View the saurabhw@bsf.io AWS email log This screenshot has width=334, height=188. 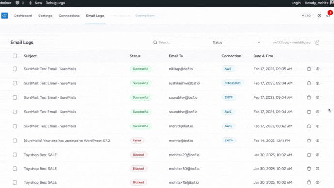click(x=318, y=112)
